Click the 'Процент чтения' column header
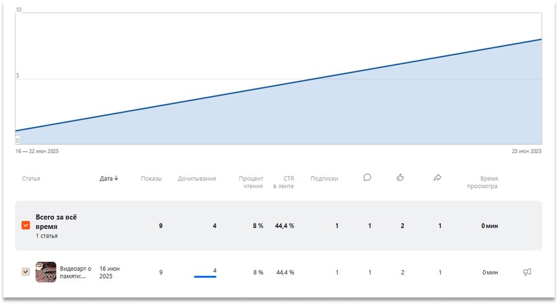Image resolution: width=558 pixels, height=304 pixels. coord(251,182)
